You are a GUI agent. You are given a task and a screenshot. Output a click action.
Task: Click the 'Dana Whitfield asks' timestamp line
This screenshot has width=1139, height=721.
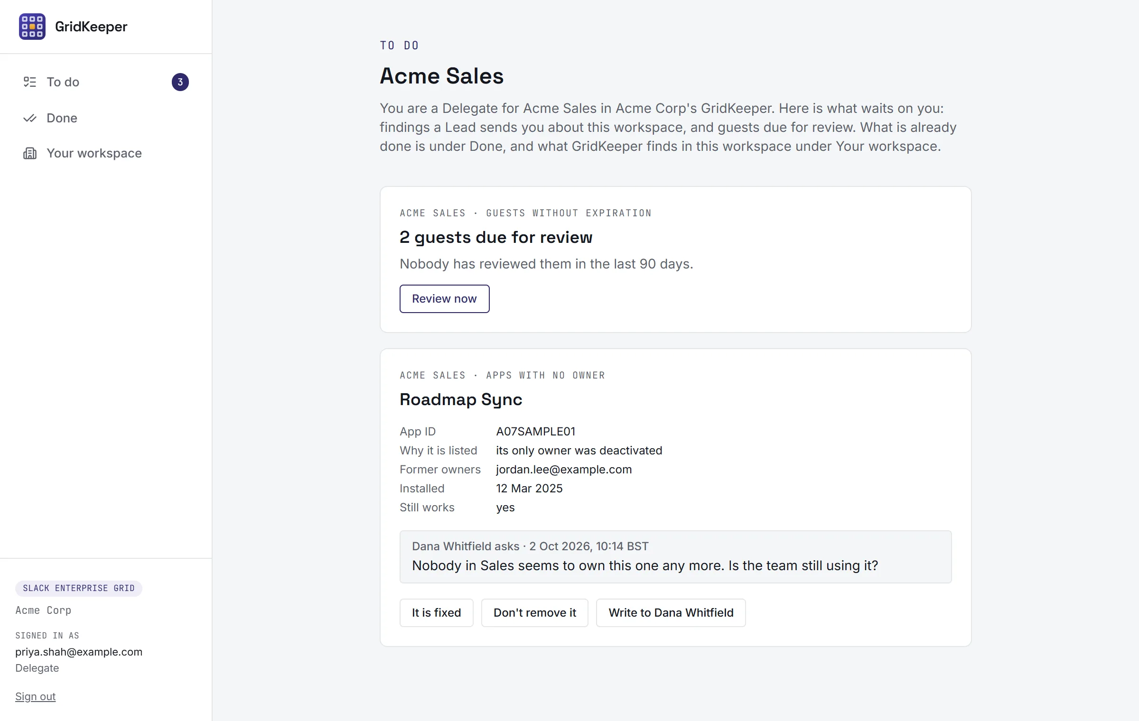[530, 546]
